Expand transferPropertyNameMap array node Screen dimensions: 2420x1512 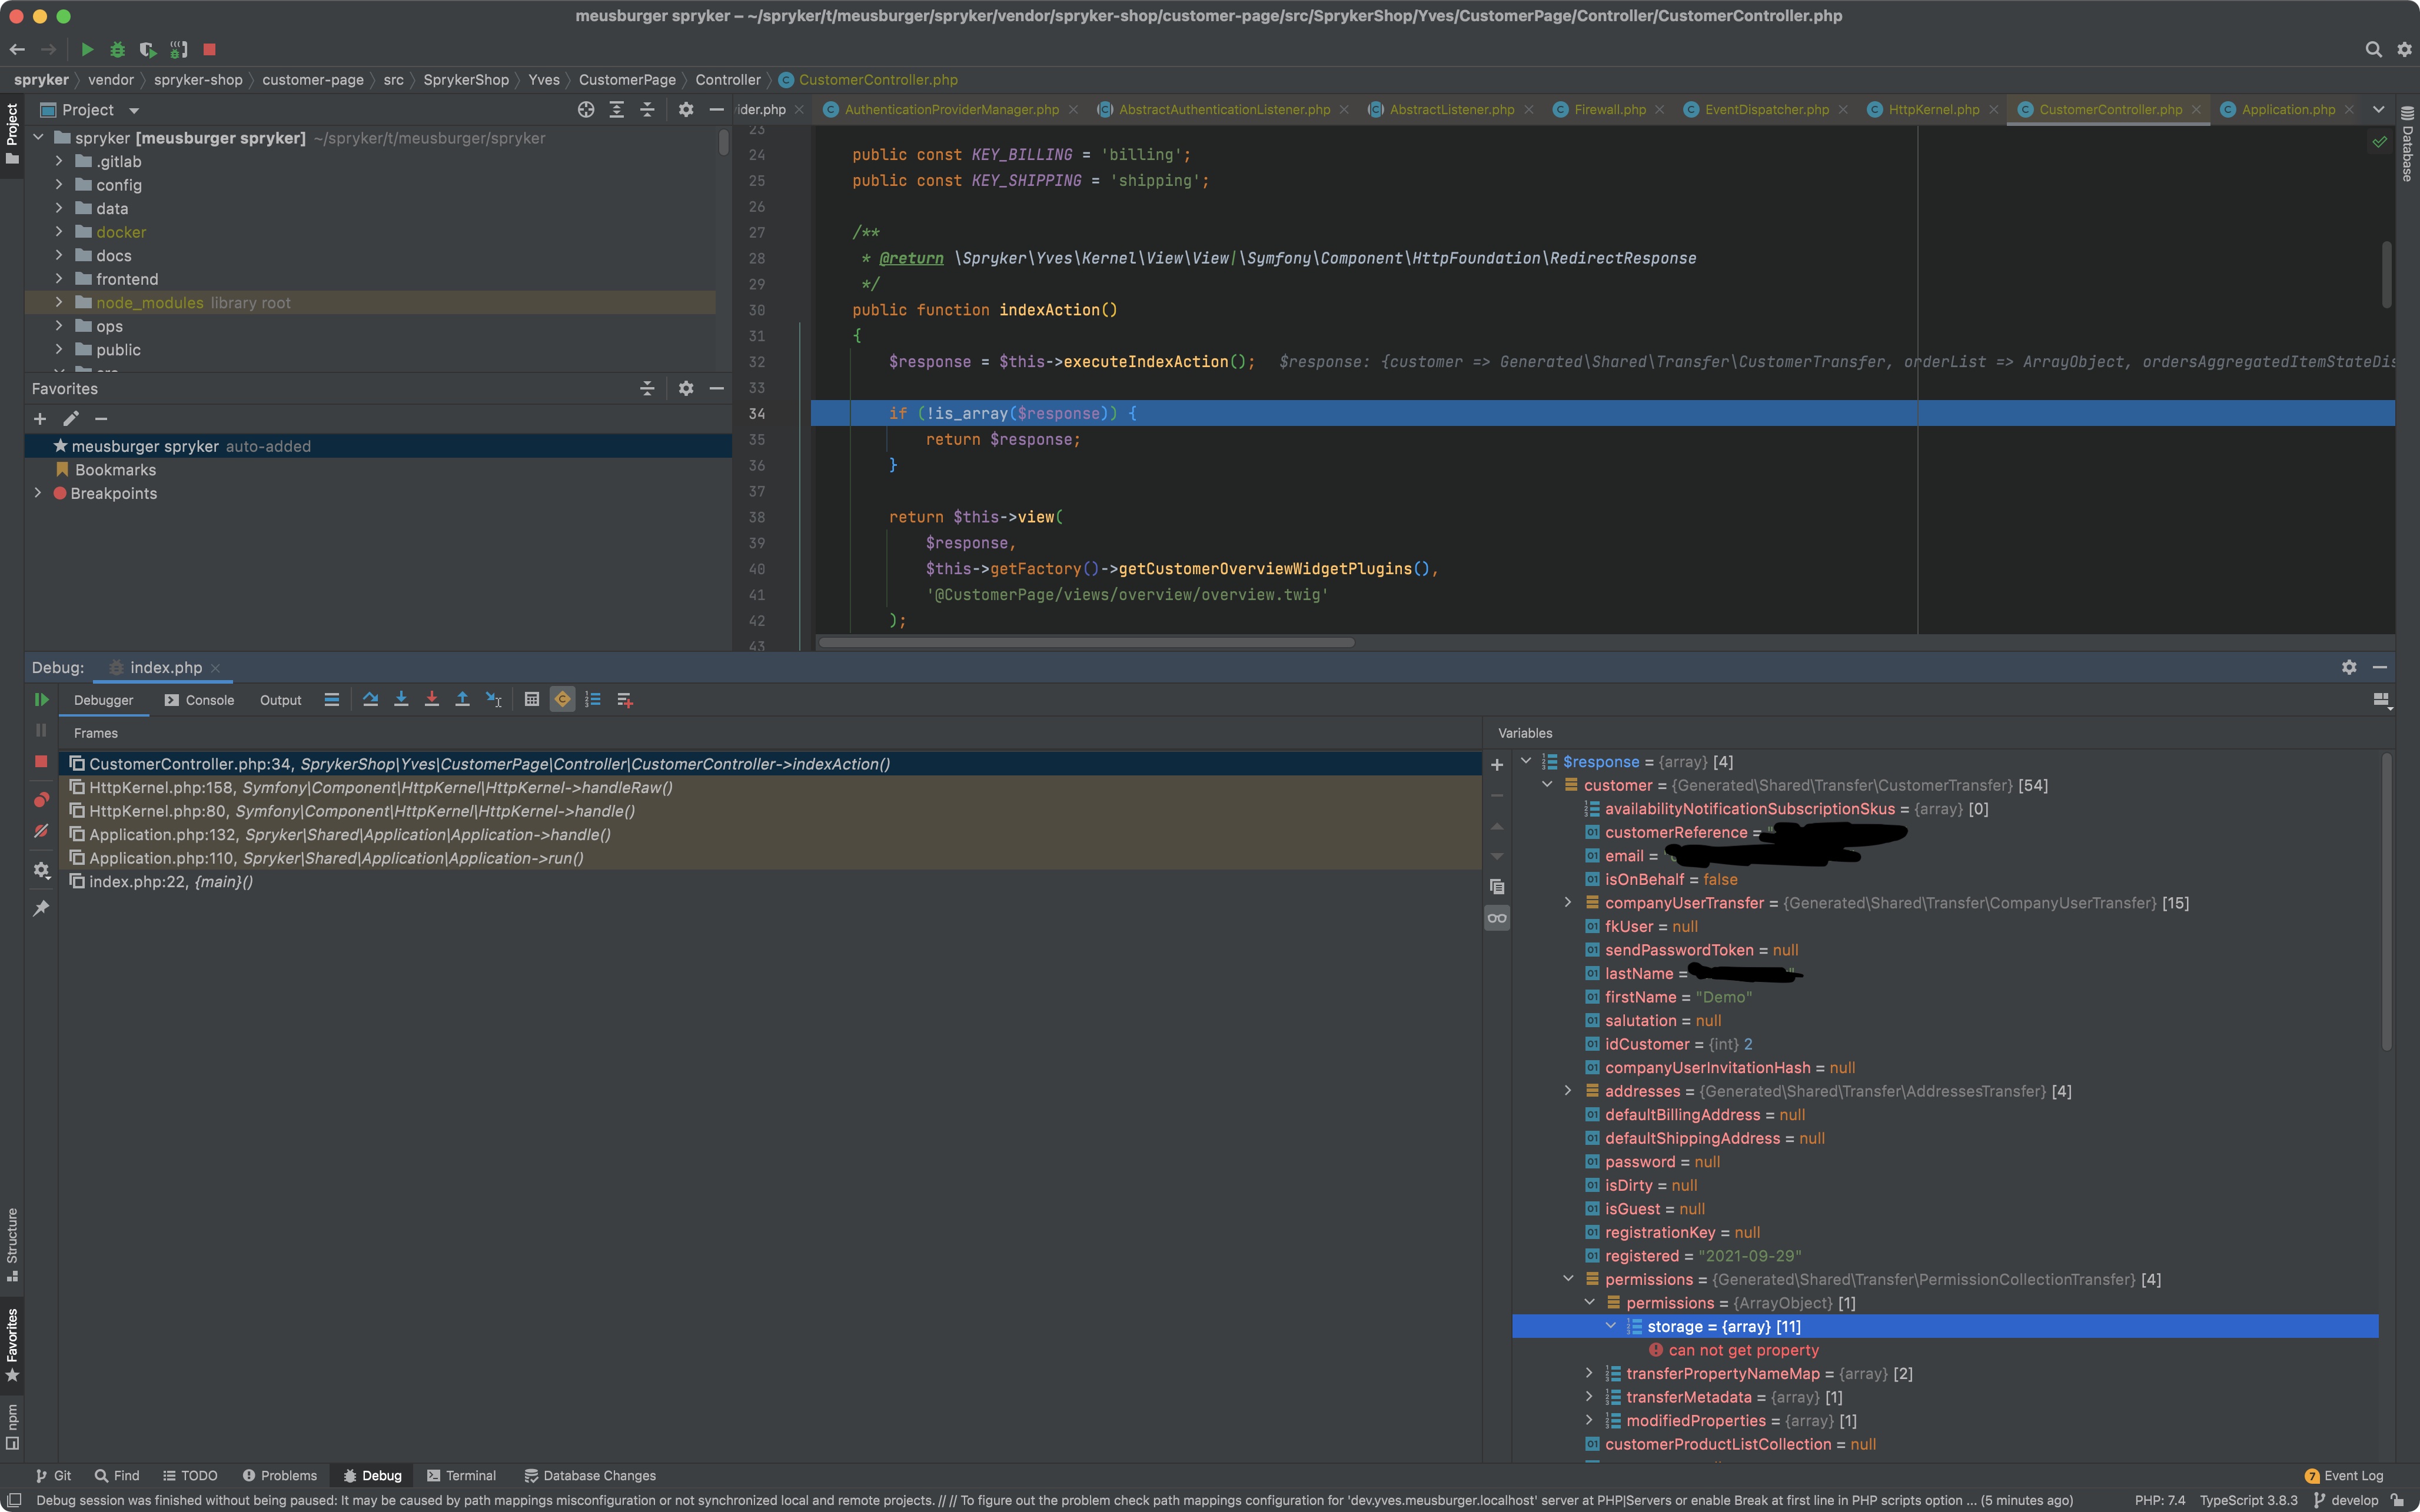tap(1589, 1373)
